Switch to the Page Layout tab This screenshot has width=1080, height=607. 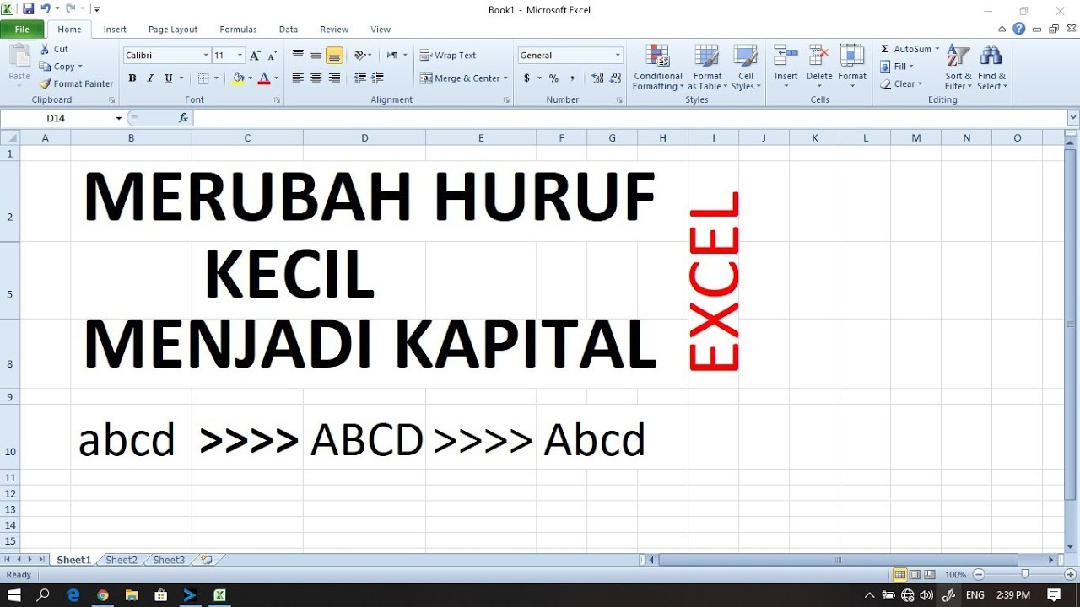click(173, 30)
